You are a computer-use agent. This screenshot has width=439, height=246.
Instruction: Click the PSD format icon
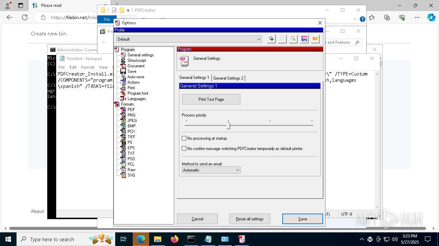click(x=123, y=159)
